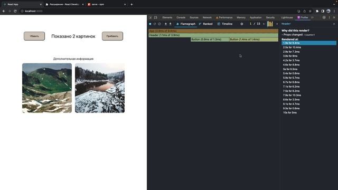Image resolution: width=338 pixels, height=190 pixels.
Task: Toggle the device toolbar
Action: [x=156, y=17]
